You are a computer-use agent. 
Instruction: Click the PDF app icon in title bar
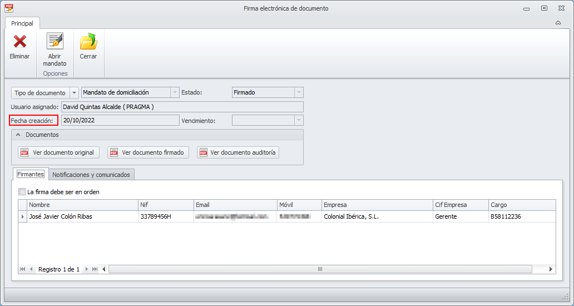tap(9, 8)
